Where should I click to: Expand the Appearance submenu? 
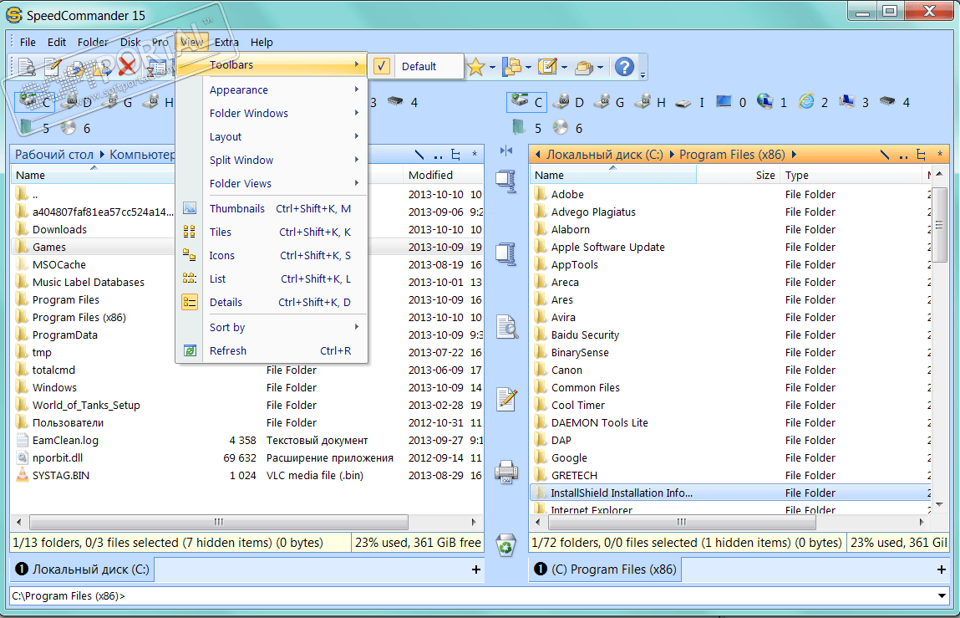point(272,89)
